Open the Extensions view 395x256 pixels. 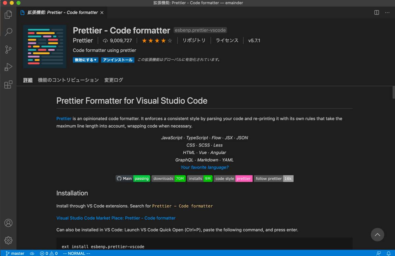8,85
